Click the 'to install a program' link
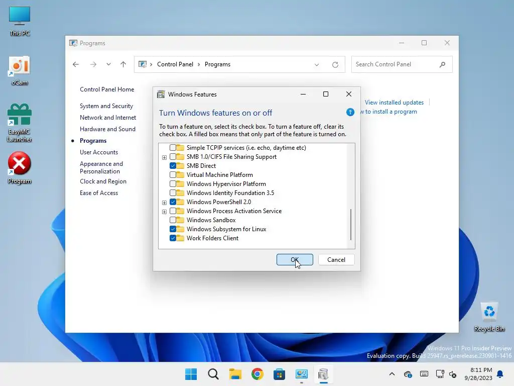The image size is (514, 386). [389, 112]
